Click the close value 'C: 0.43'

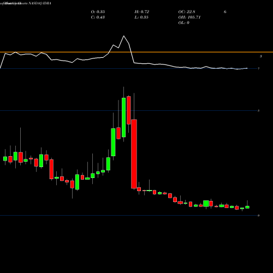(98, 17)
